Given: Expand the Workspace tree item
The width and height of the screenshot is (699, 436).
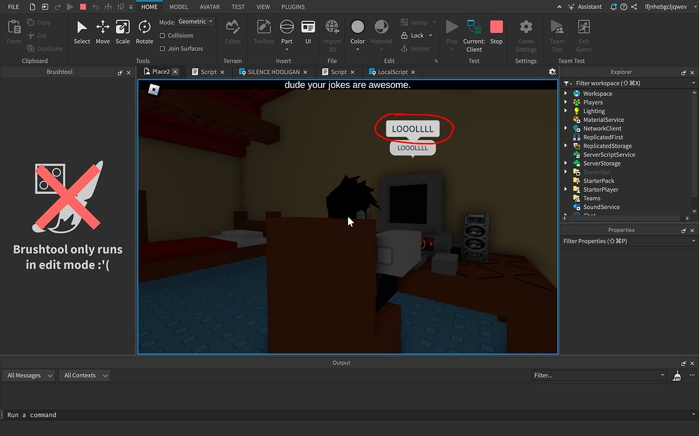Looking at the screenshot, I should (565, 93).
